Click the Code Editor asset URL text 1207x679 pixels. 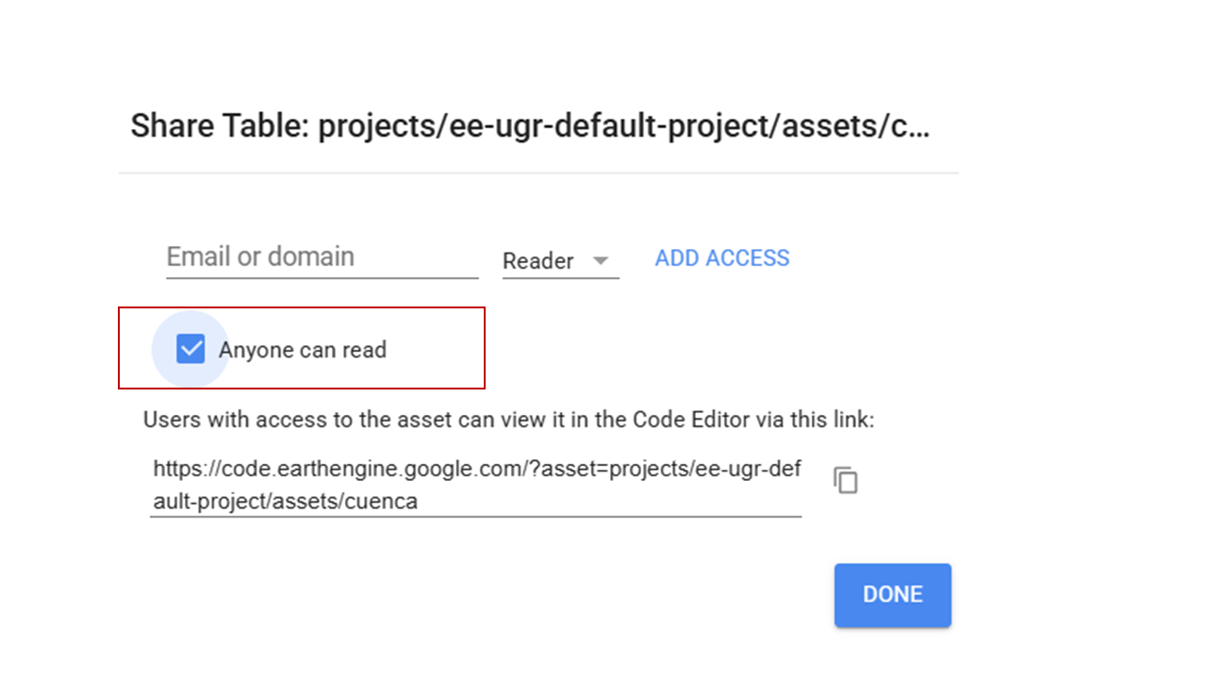tap(476, 486)
